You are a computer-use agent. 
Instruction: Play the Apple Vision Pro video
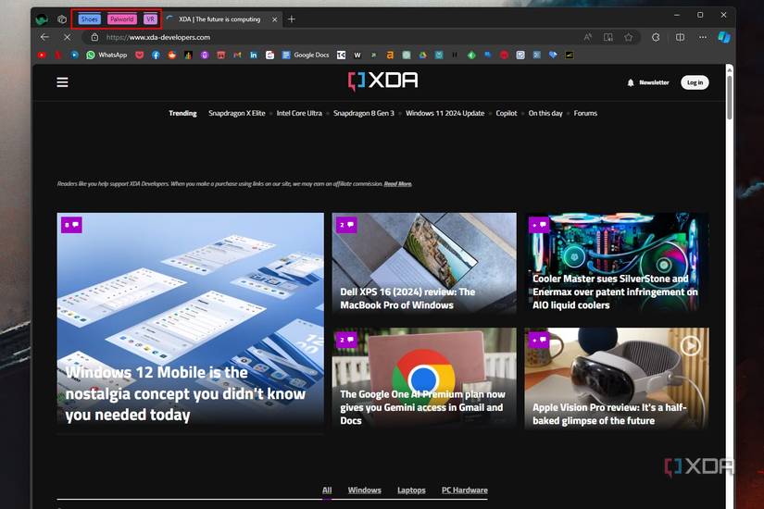[690, 345]
